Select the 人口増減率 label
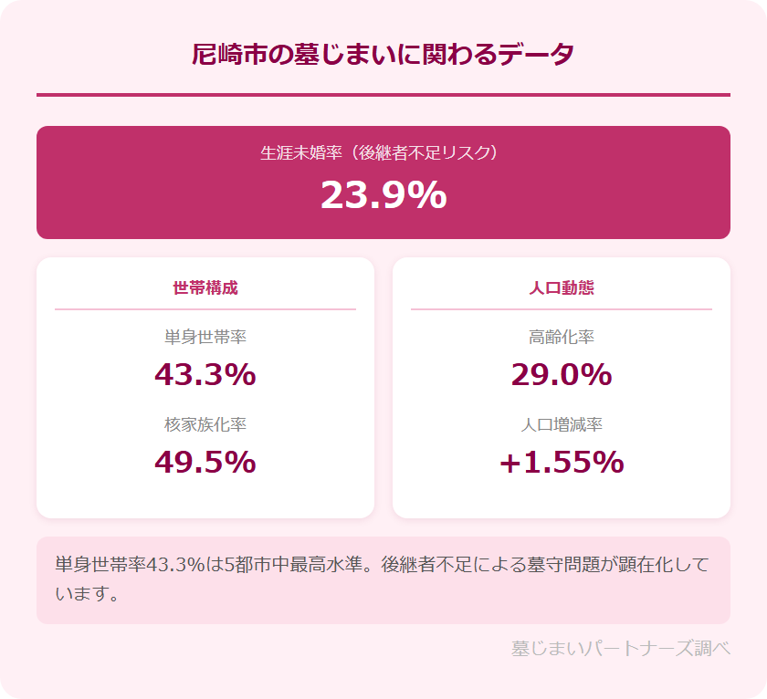The width and height of the screenshot is (767, 699). click(x=562, y=424)
